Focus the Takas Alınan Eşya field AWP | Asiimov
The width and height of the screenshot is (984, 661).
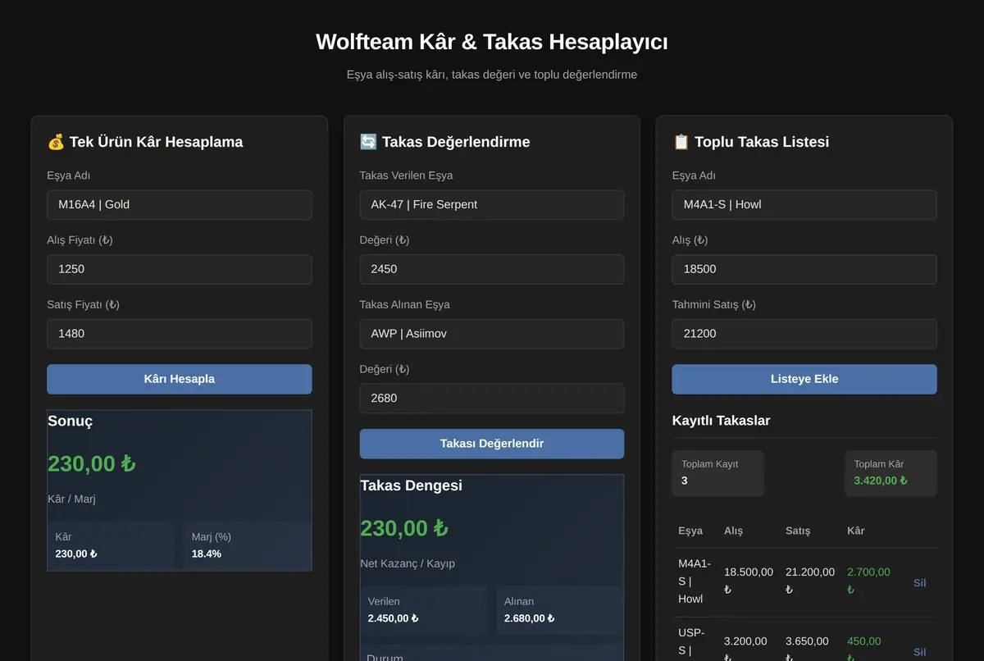(x=492, y=334)
